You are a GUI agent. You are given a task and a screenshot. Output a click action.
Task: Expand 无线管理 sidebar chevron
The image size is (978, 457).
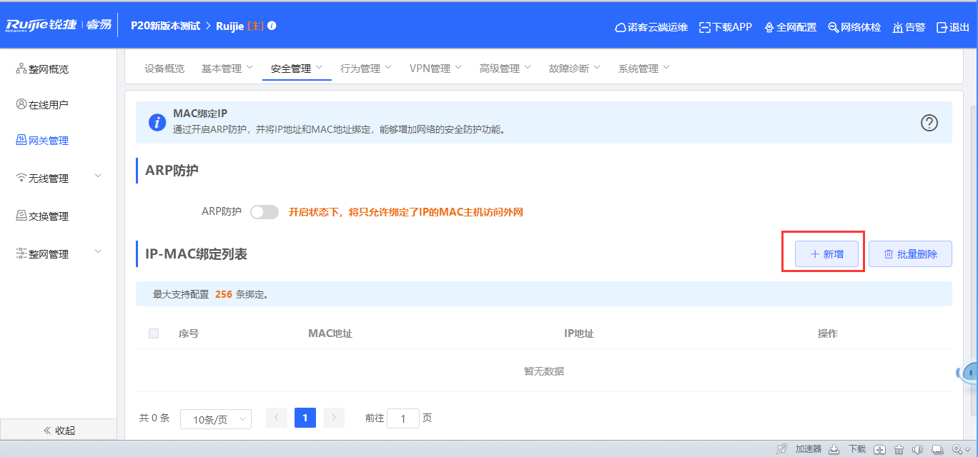(99, 176)
